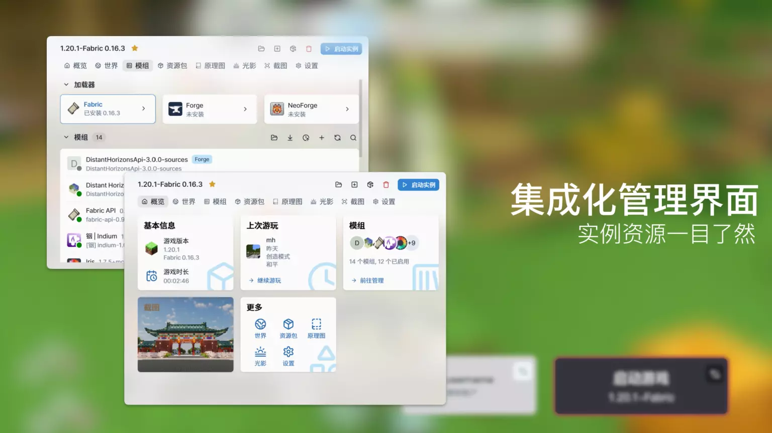
Task: Click the trash delete icon in the back Mods window
Action: (x=309, y=49)
